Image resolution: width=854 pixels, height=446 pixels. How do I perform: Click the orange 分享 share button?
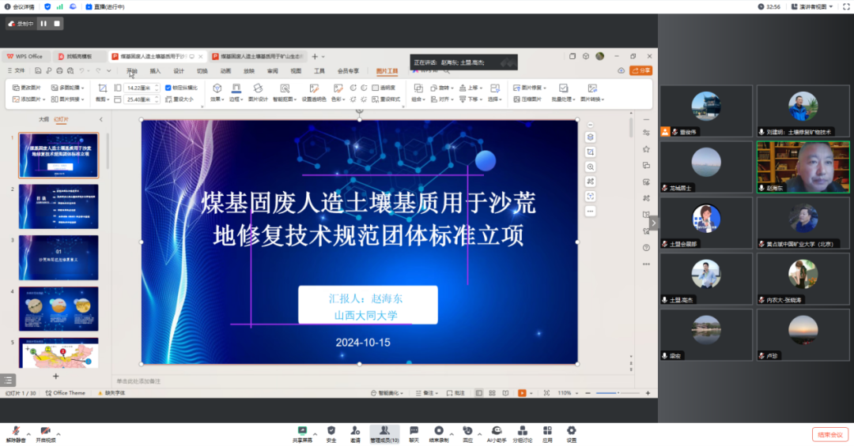[x=641, y=71]
